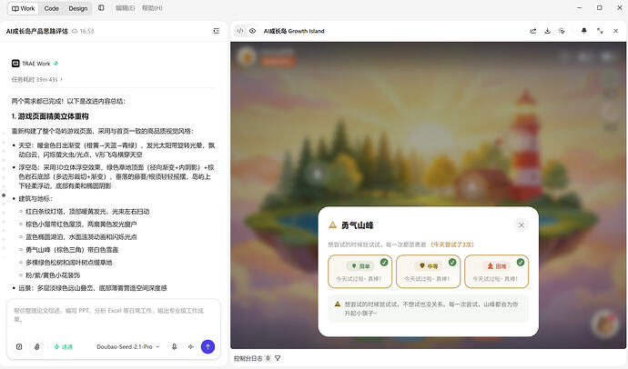The height and width of the screenshot is (369, 628).
Task: Click the round mascot button at preview bottom-right
Action: (605, 323)
